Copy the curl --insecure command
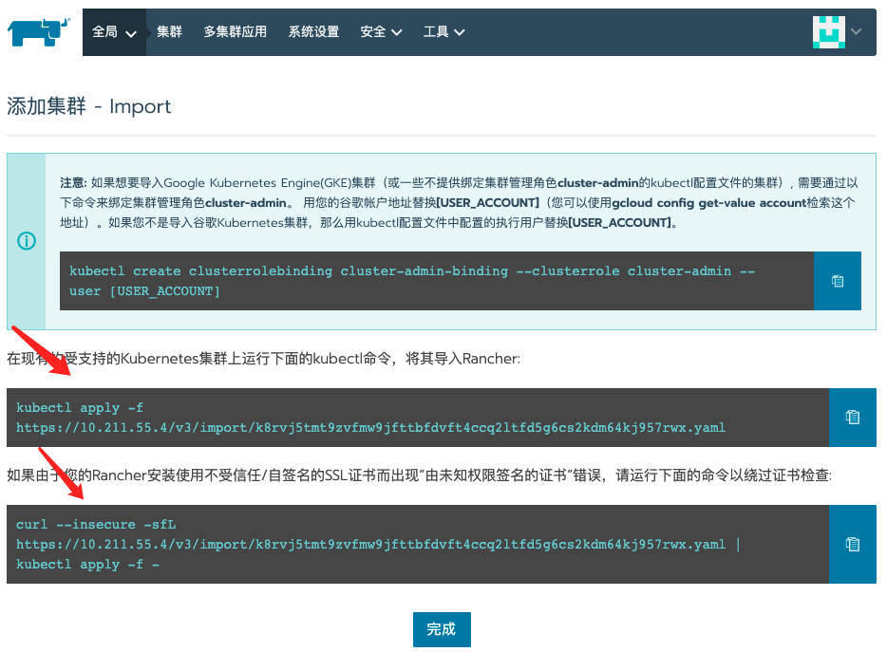Screen dimensions: 887x652 [853, 544]
